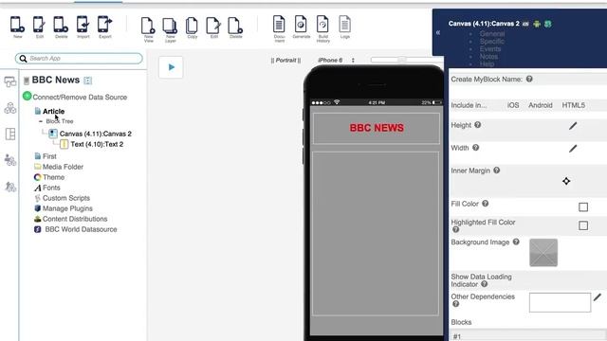
Task: Collapse the Block Tree node
Action: pos(41,121)
